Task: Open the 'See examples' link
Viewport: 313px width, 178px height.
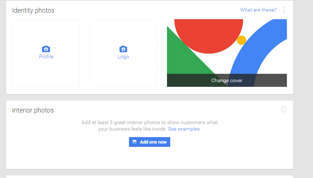Action: click(184, 129)
